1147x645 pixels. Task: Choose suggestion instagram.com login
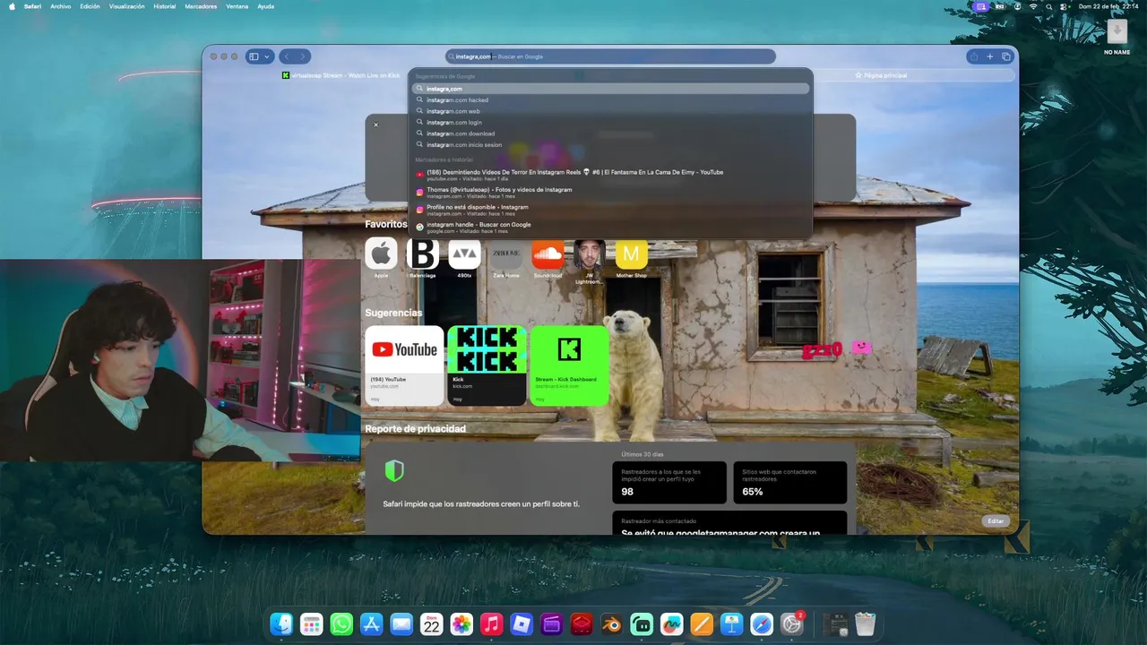coord(610,123)
